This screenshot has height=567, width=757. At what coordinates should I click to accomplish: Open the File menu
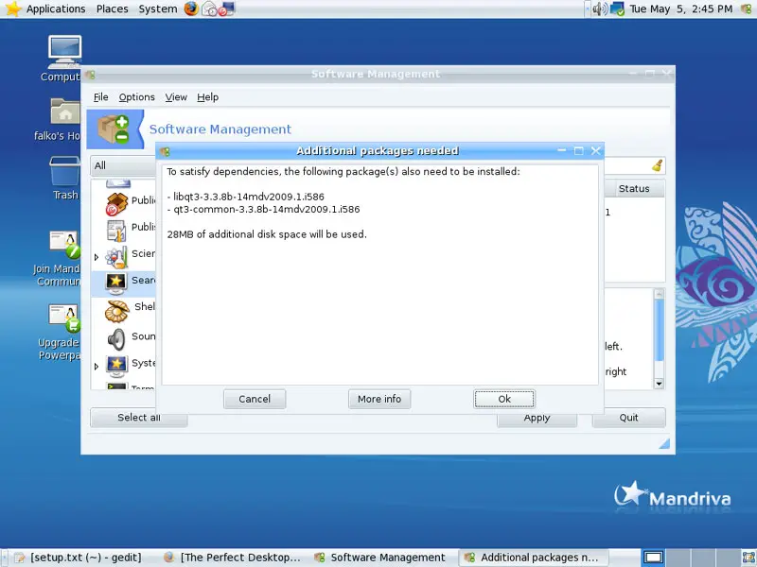(x=100, y=97)
